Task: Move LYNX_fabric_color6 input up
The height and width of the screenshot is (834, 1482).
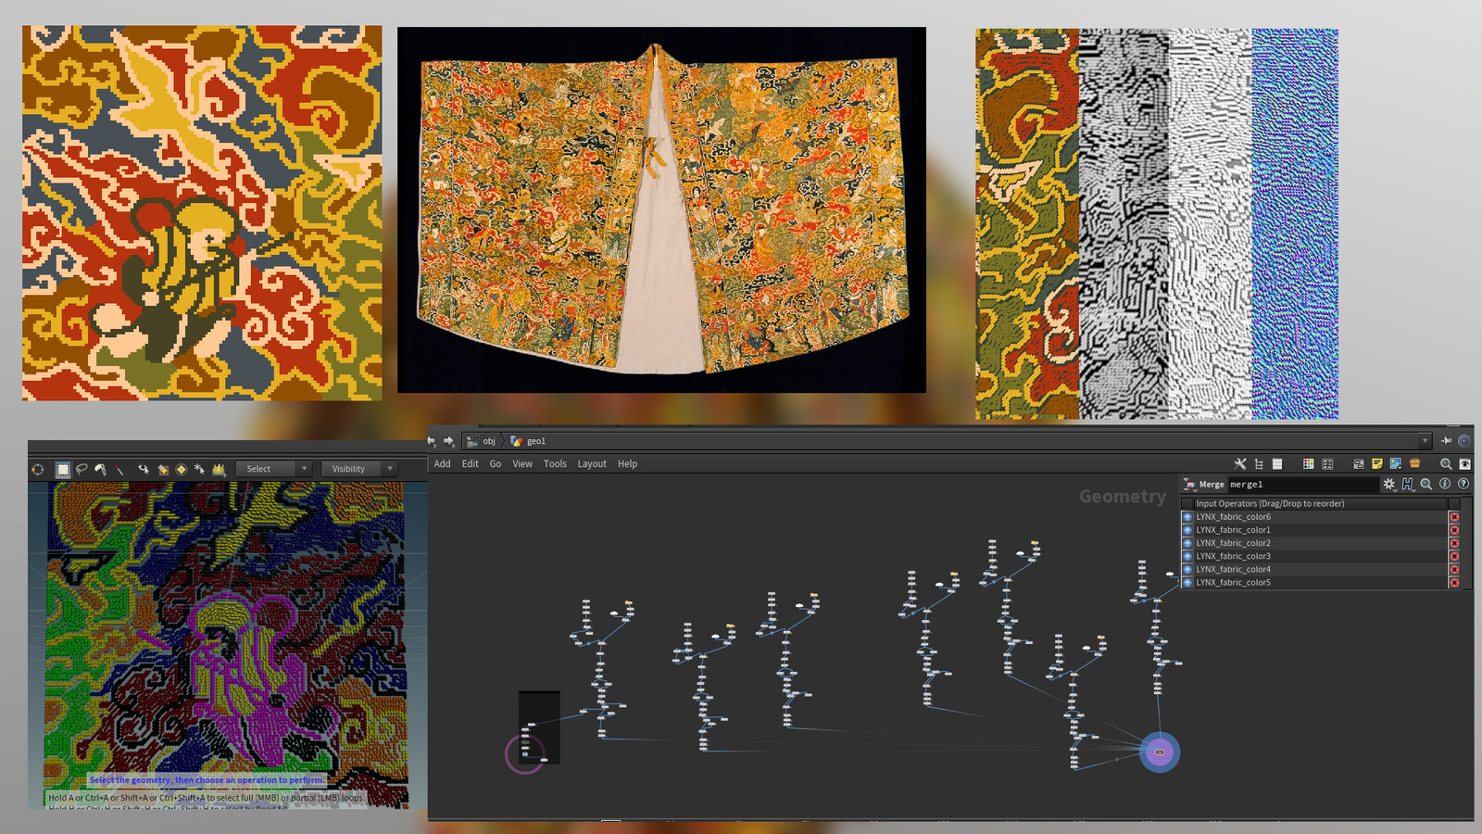Action: [x=1187, y=517]
